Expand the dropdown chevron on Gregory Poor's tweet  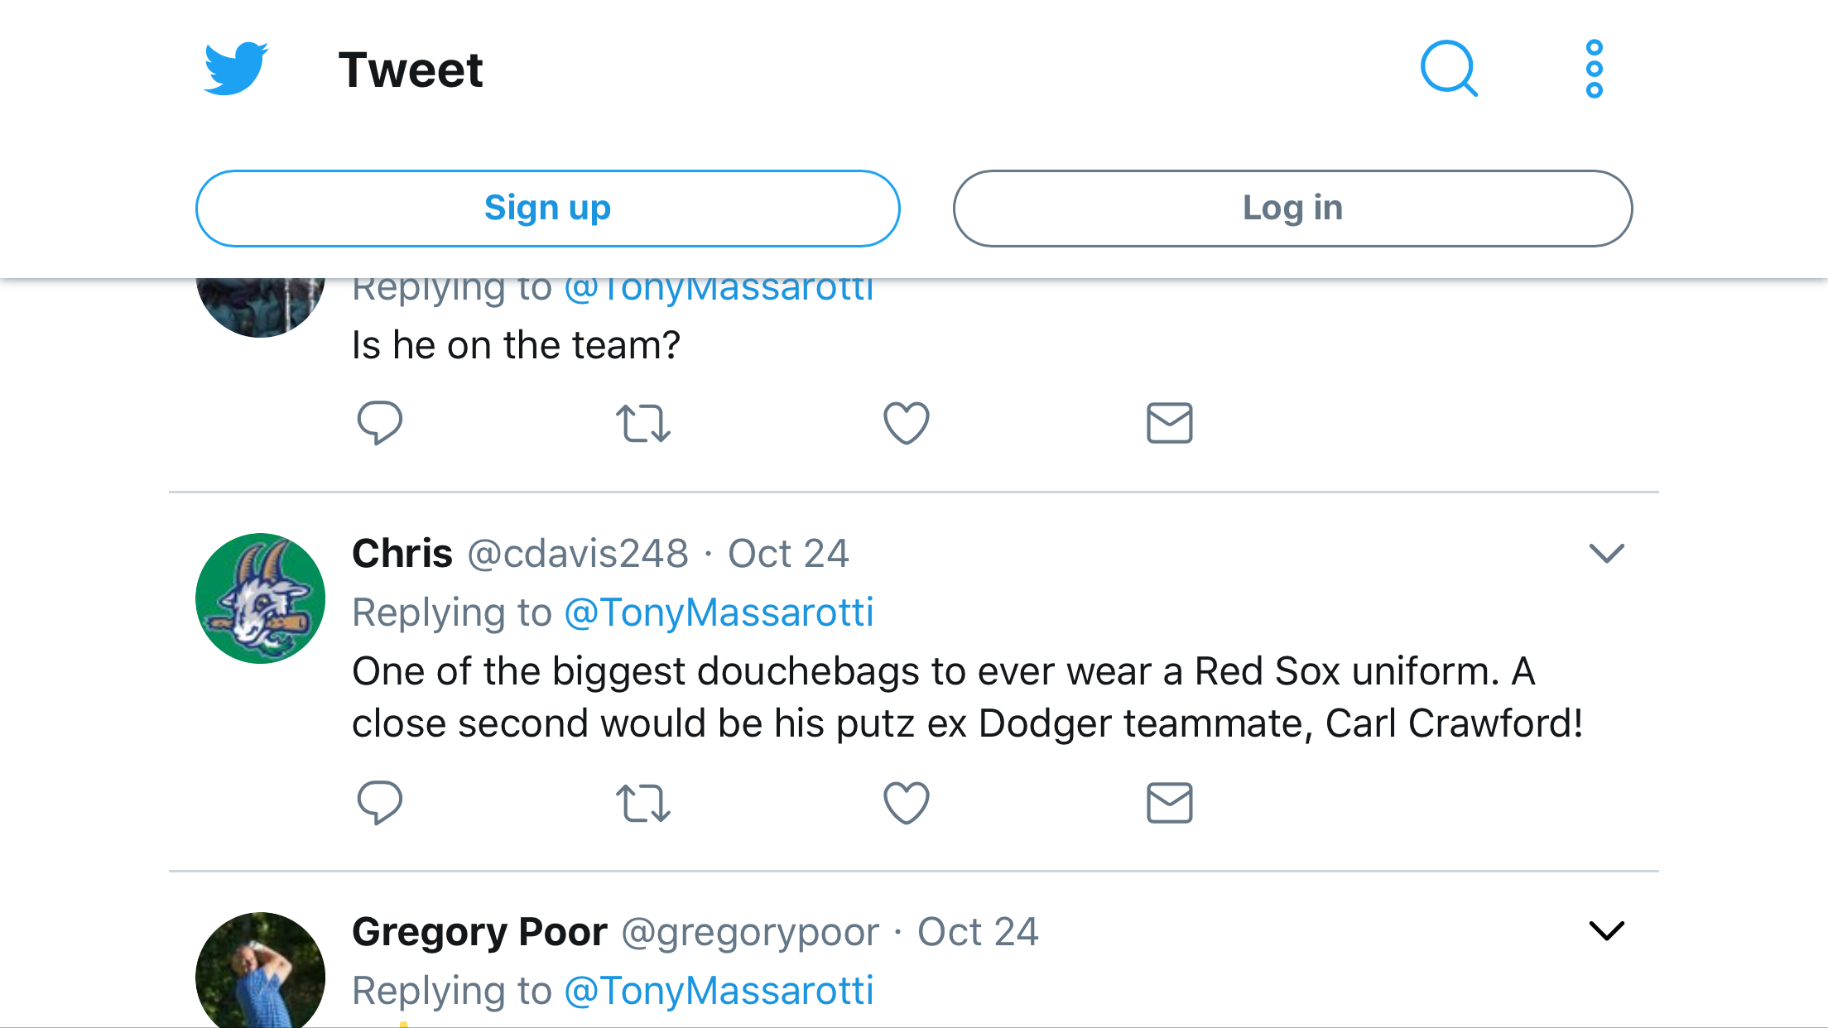1607,931
